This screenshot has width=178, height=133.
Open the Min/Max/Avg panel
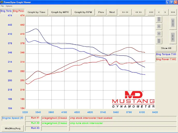click(x=13, y=128)
